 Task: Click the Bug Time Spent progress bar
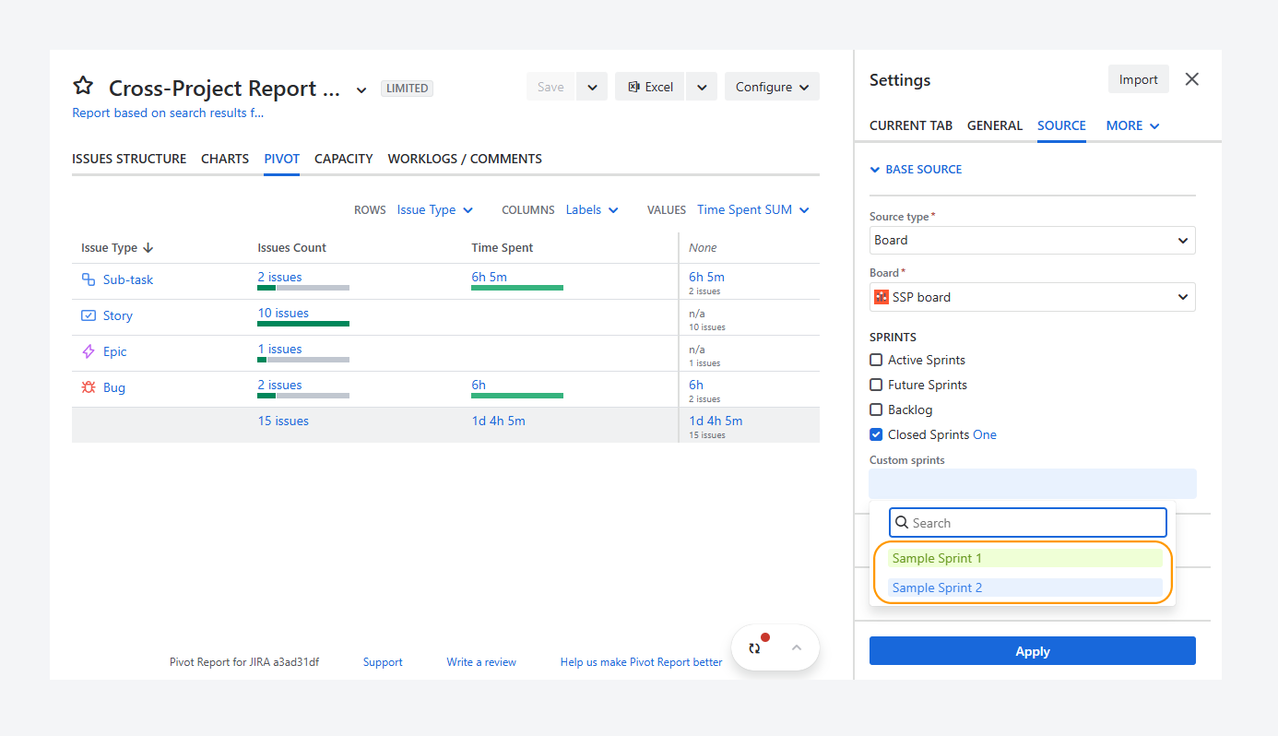tap(517, 396)
